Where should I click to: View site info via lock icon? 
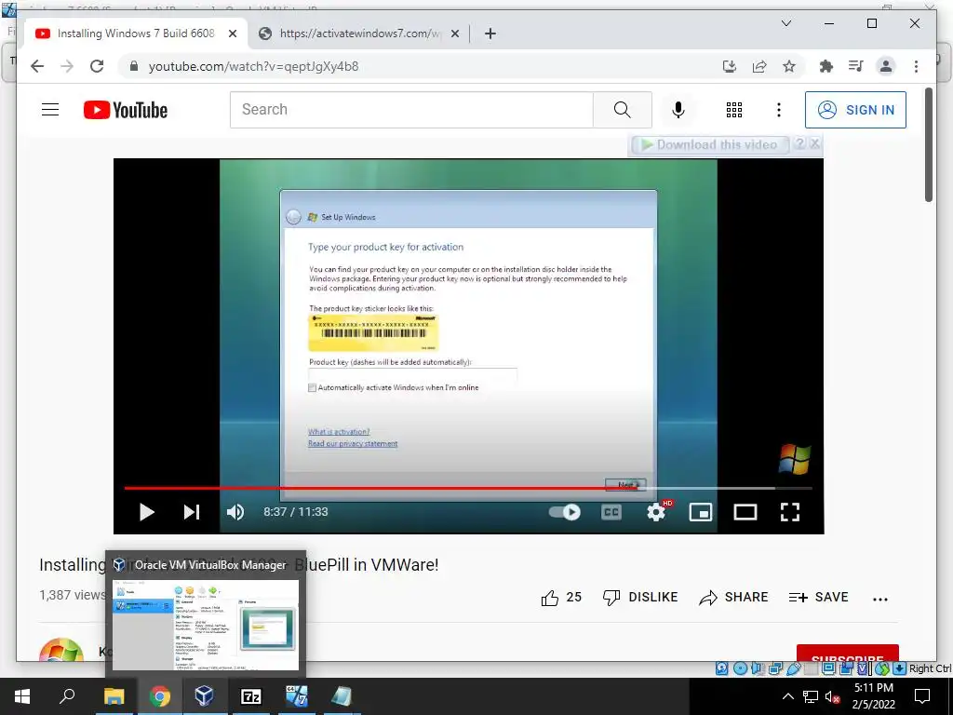[134, 66]
